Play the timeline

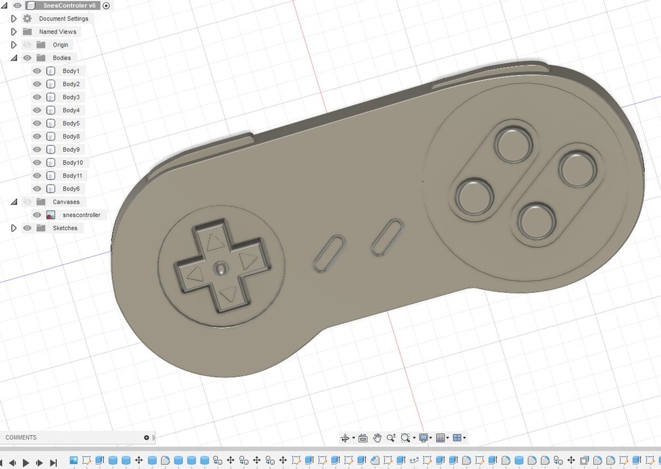point(26,462)
